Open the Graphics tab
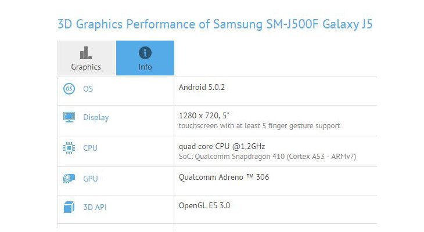Screen dimensions: 424x232 [87, 58]
